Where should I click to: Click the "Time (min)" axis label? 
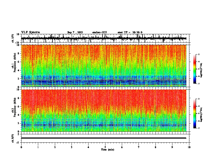pos(108,150)
